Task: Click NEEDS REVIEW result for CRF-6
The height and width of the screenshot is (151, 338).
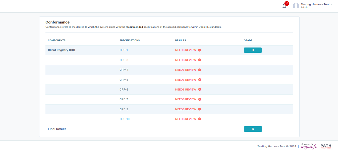Action: point(186,89)
